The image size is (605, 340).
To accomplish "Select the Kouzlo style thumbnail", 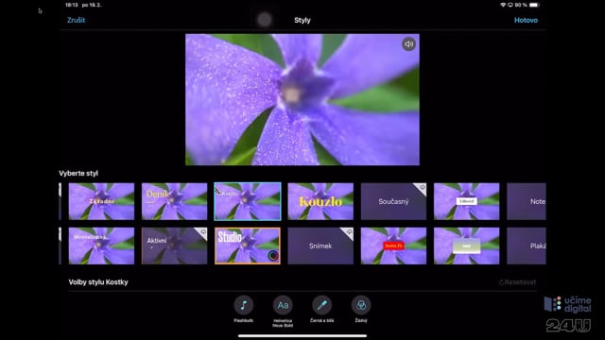I will pyautogui.click(x=320, y=201).
